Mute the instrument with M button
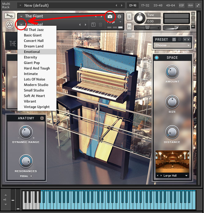204x213 pixels. (x=129, y=27)
